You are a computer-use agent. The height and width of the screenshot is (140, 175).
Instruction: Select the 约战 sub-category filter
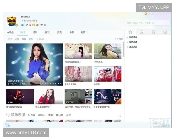(x=17, y=39)
